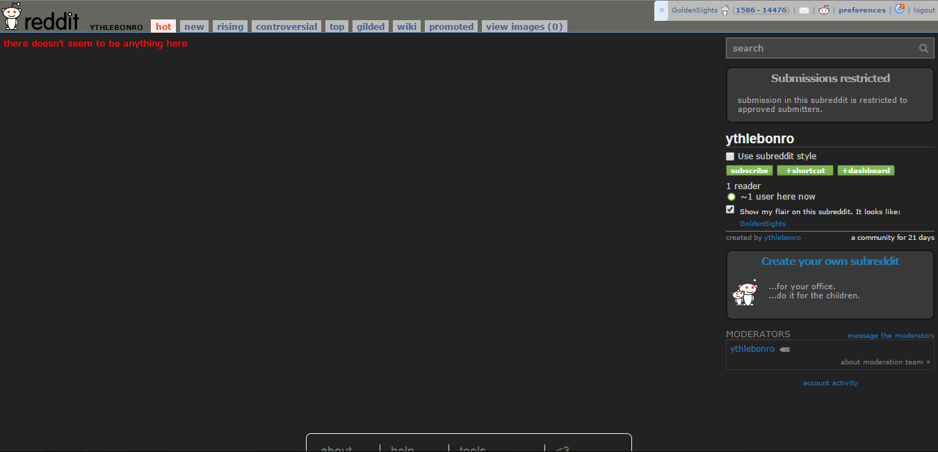Open the preferences link

(862, 10)
